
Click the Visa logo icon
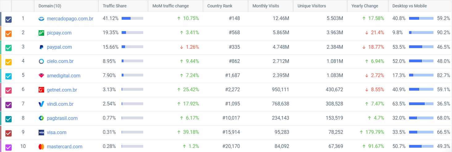tap(41, 133)
